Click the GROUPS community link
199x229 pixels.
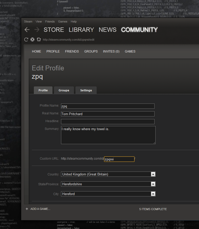(91, 51)
